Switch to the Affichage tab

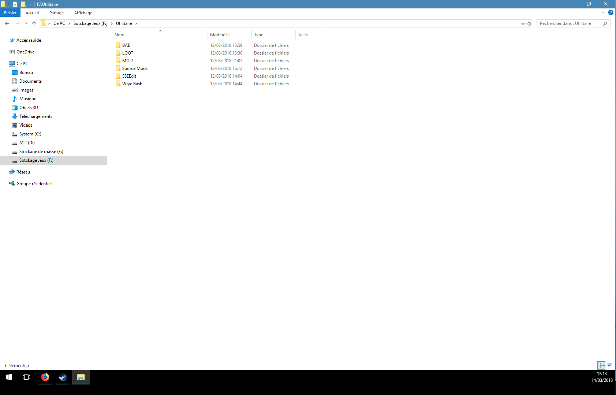pyautogui.click(x=83, y=13)
